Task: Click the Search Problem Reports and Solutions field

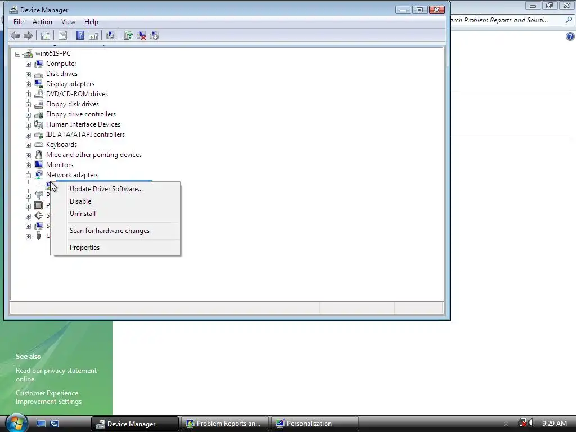Action: pos(507,20)
